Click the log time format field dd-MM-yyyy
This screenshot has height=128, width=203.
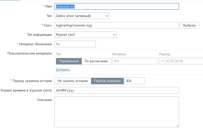(117, 90)
